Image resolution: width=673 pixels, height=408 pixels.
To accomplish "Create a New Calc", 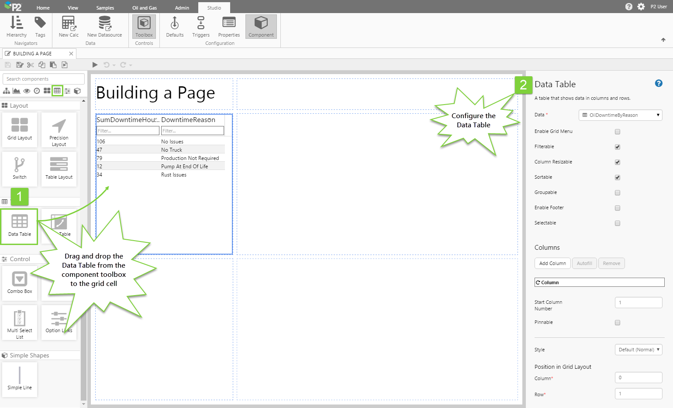I will 69,27.
